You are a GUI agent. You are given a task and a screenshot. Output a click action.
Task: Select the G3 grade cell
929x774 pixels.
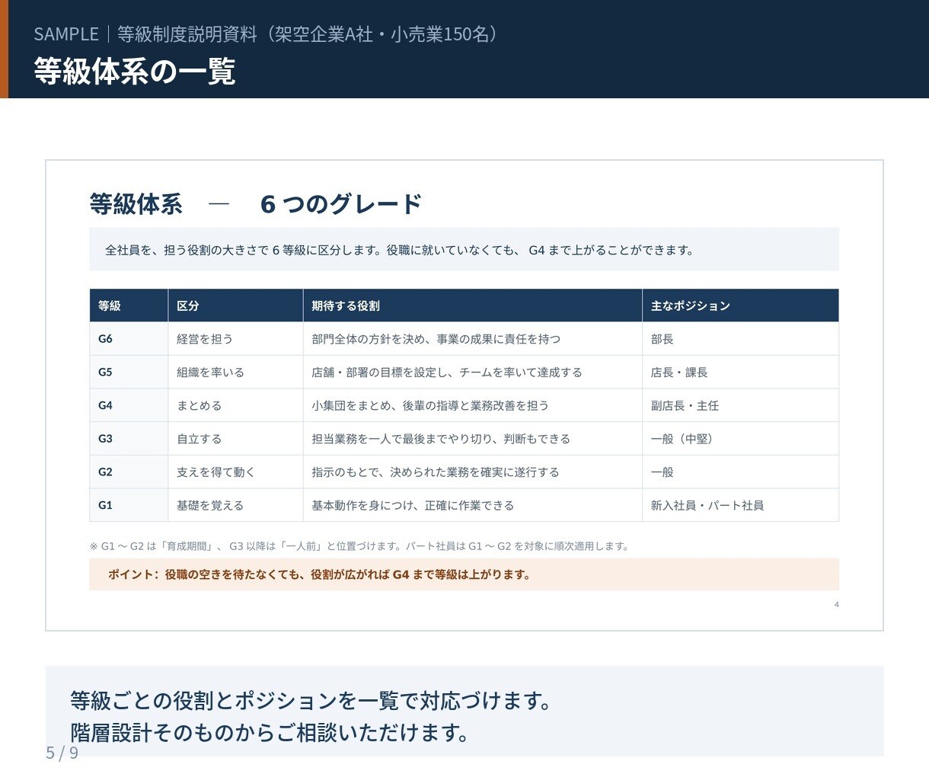coord(129,439)
